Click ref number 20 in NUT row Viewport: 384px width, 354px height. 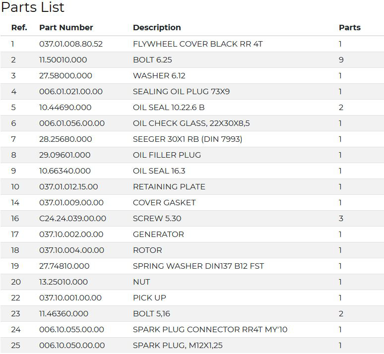(16, 282)
